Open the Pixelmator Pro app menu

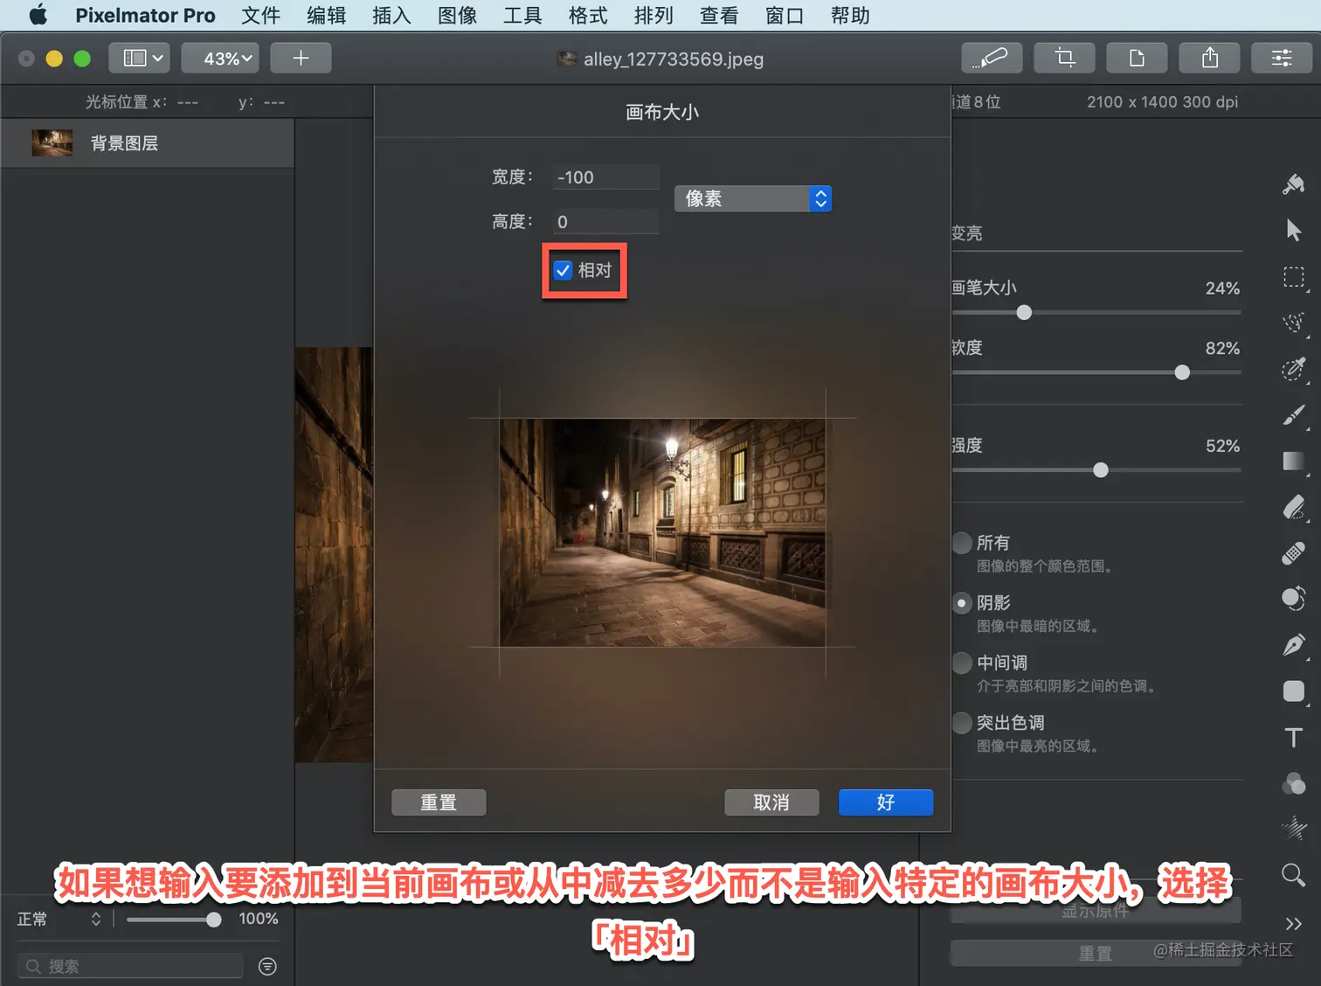pyautogui.click(x=145, y=15)
